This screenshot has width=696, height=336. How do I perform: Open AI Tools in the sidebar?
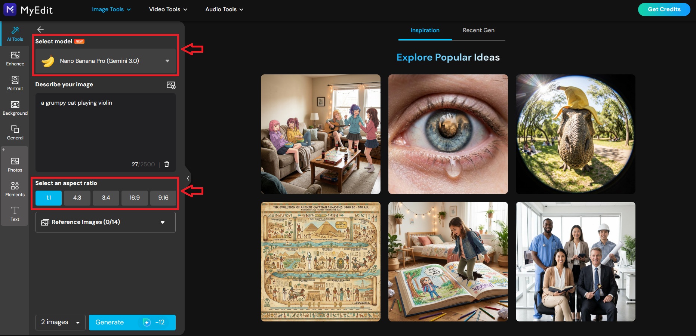coord(15,34)
